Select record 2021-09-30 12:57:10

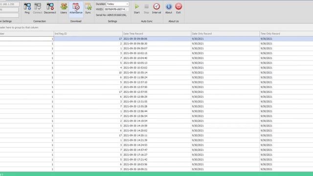156,82
